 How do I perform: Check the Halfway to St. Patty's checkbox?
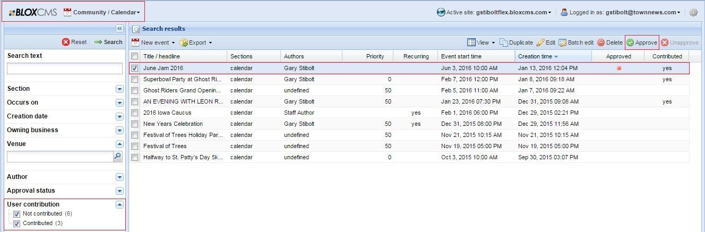pos(135,157)
